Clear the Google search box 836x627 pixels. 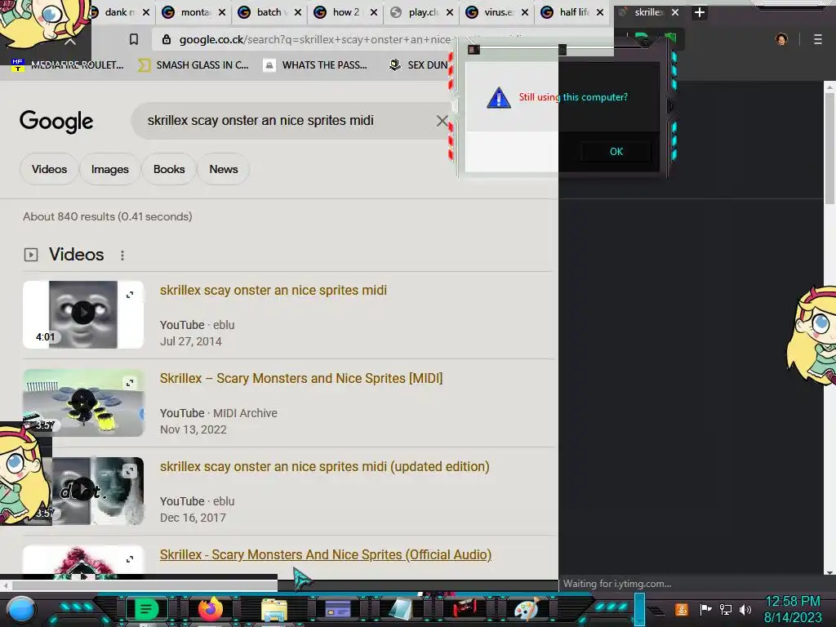click(442, 121)
